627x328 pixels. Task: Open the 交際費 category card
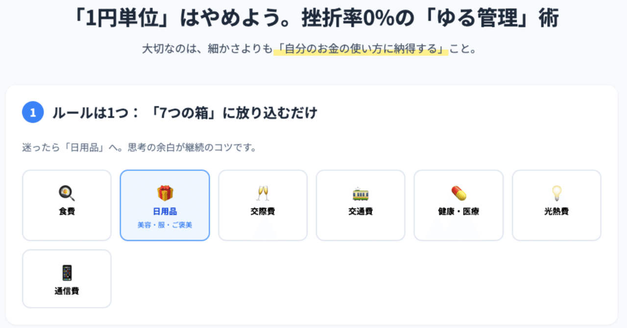pyautogui.click(x=263, y=205)
